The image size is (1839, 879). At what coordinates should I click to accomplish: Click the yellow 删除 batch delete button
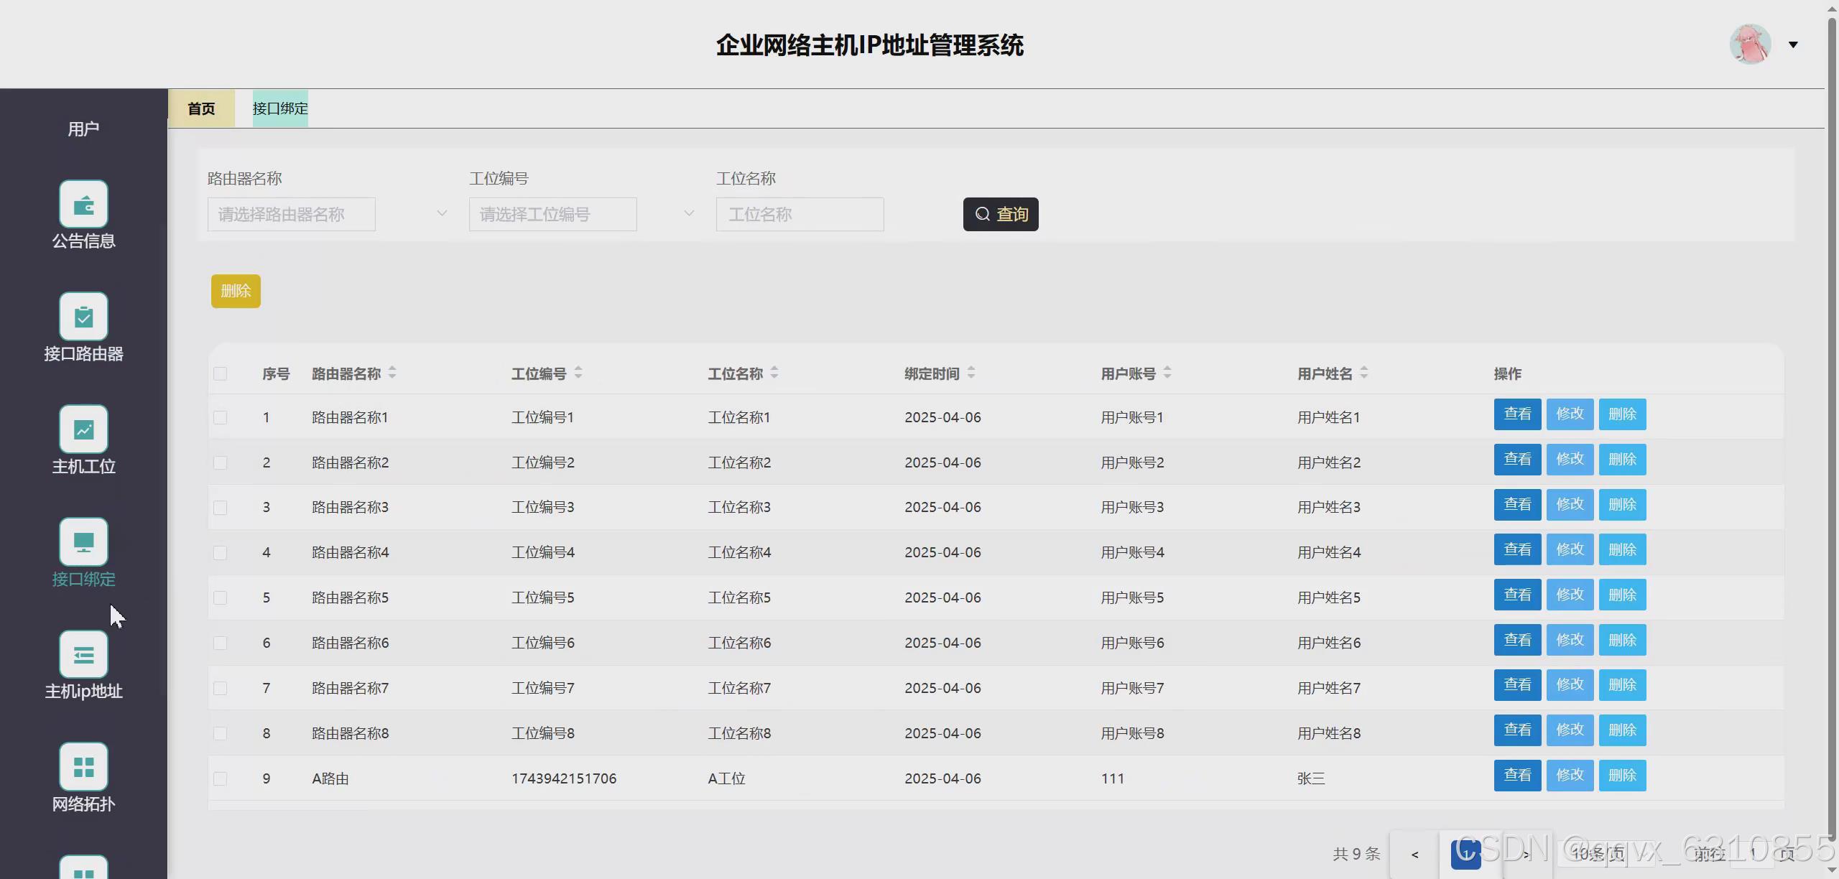(x=236, y=291)
